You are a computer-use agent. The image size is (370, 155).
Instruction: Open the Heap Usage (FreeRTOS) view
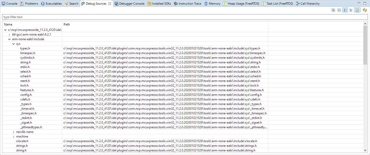tap(242, 4)
